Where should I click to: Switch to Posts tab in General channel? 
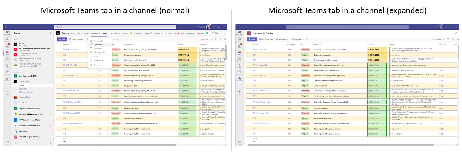tap(73, 33)
